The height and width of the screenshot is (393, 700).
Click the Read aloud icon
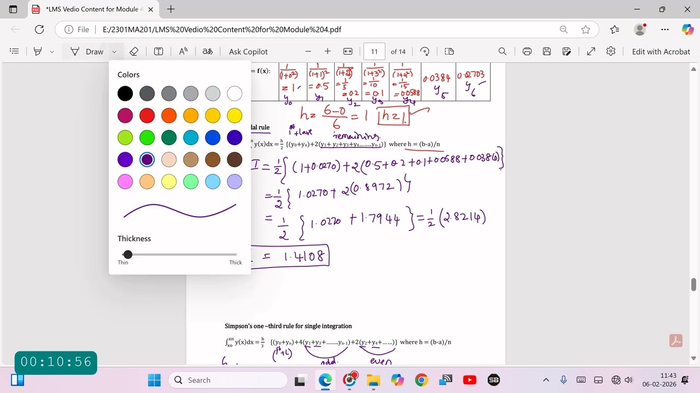pyautogui.click(x=183, y=51)
